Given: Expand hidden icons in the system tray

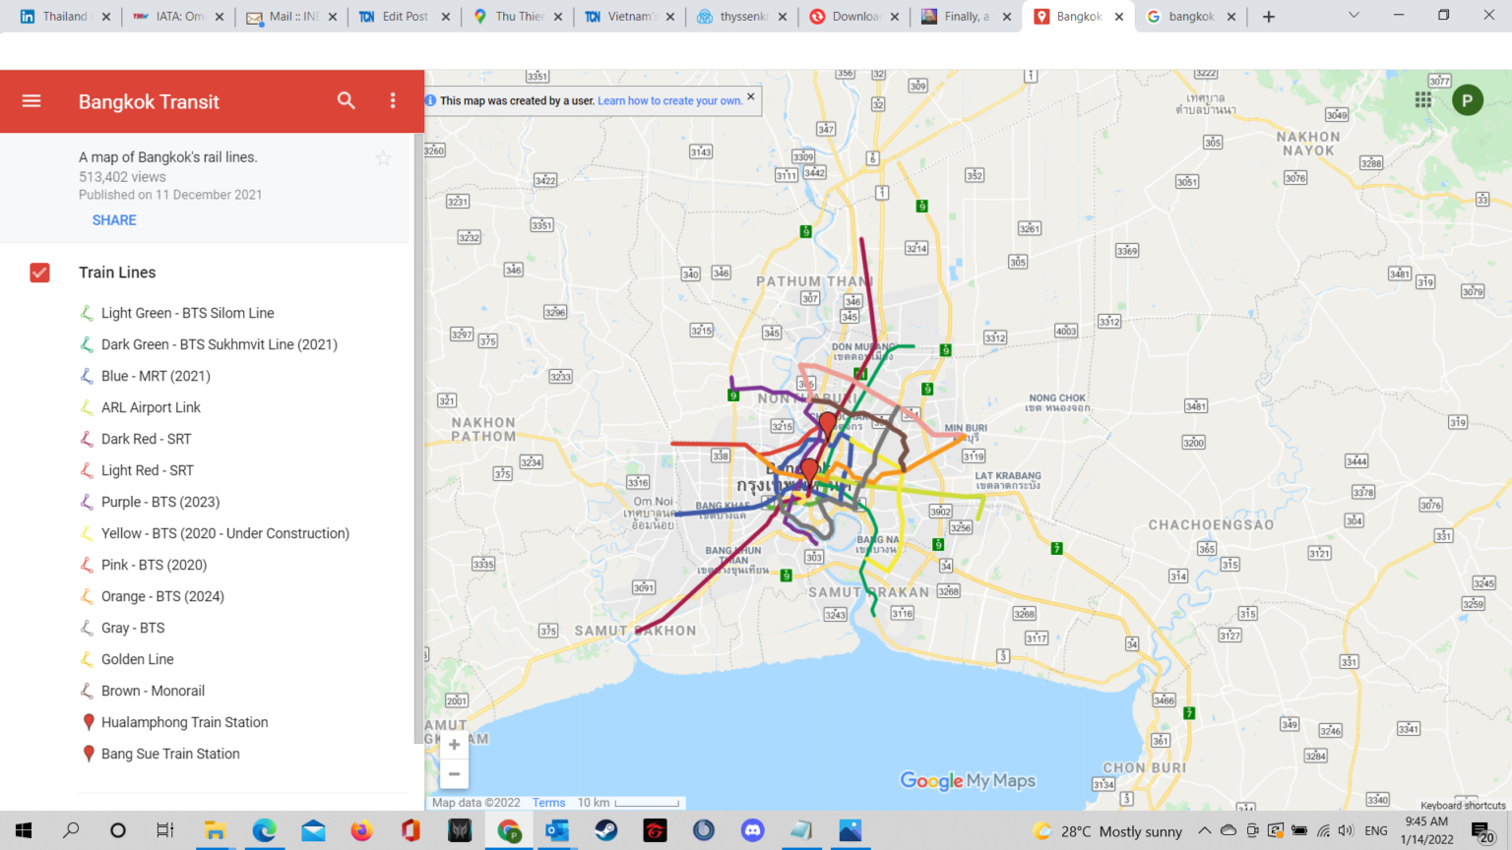Looking at the screenshot, I should click(x=1204, y=829).
